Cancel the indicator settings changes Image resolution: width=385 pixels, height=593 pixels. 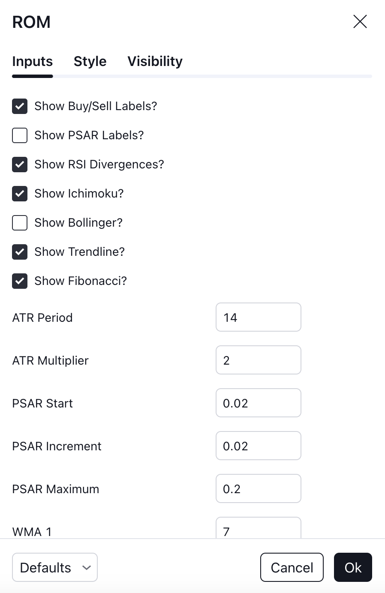click(292, 567)
